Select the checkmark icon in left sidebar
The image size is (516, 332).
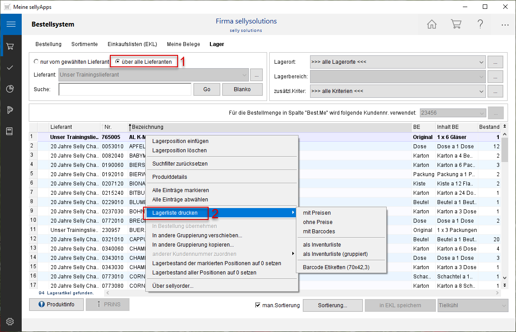(11, 67)
